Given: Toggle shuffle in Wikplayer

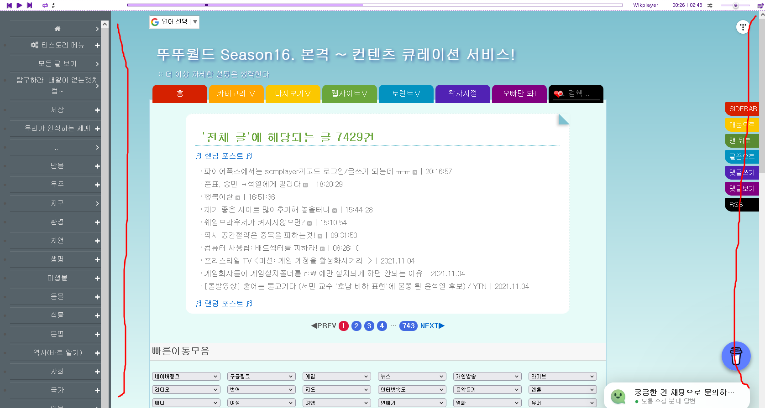Looking at the screenshot, I should tap(710, 5).
